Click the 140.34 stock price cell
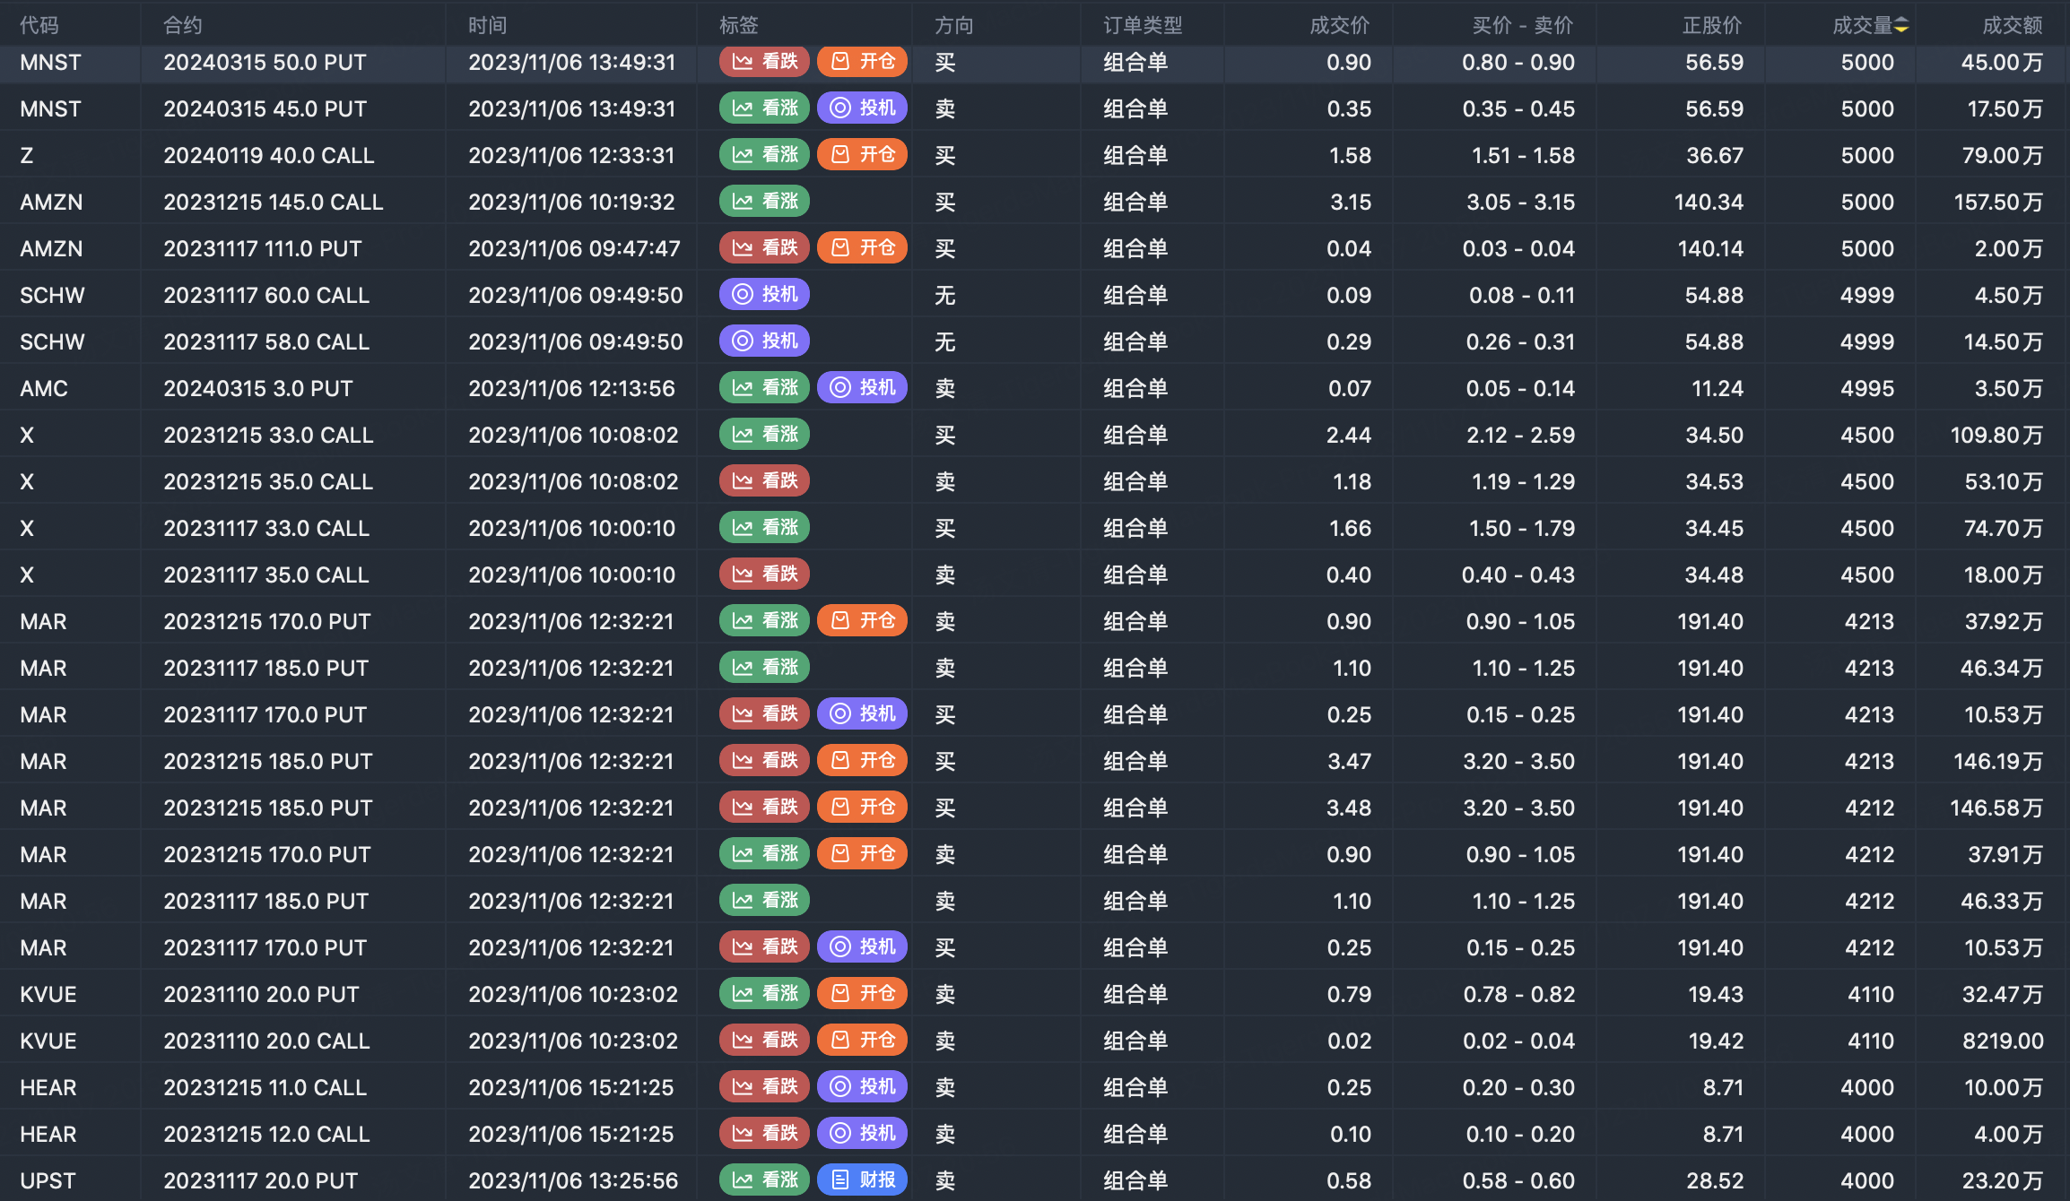2070x1201 pixels. coord(1709,202)
